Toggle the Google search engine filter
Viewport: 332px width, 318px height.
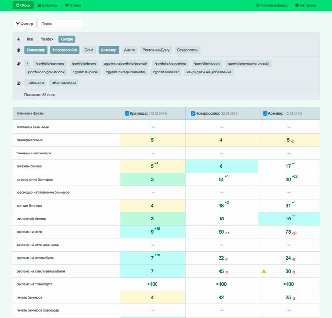pyautogui.click(x=67, y=39)
